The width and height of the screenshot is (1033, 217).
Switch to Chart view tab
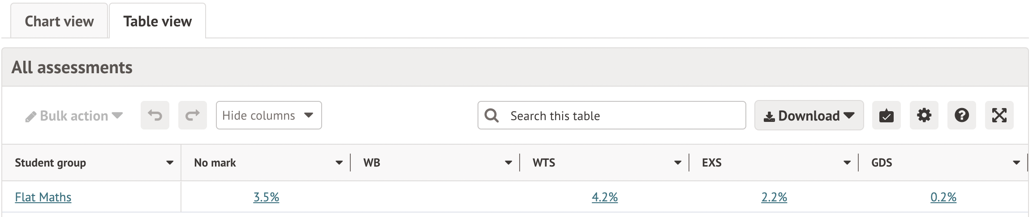click(59, 21)
